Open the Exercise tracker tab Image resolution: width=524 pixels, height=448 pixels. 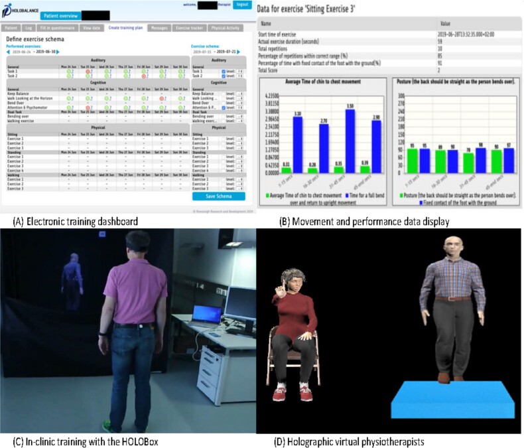[x=190, y=28]
